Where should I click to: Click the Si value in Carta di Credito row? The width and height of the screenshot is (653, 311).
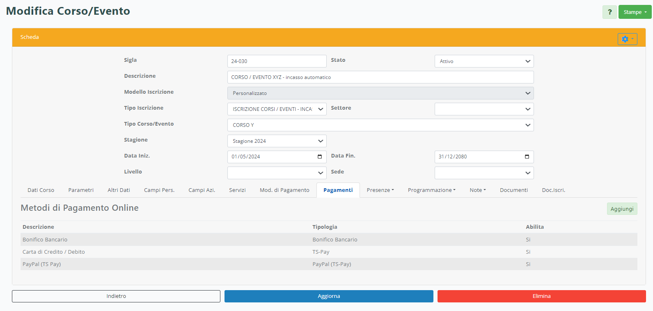pyautogui.click(x=528, y=252)
